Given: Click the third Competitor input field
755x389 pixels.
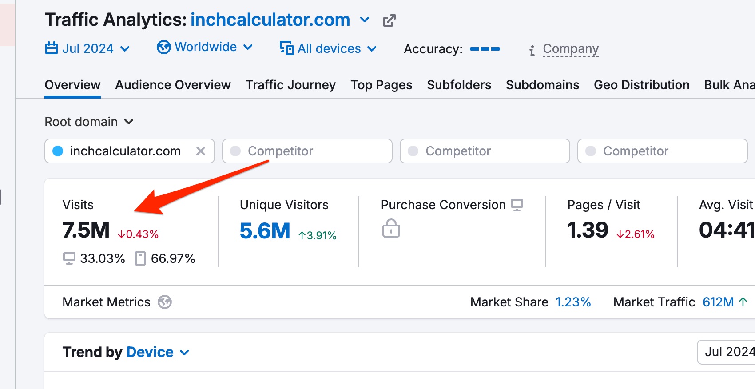Looking at the screenshot, I should tap(663, 151).
